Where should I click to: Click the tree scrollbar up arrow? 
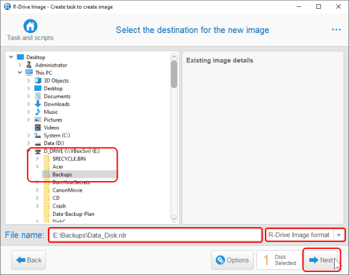pos(174,57)
